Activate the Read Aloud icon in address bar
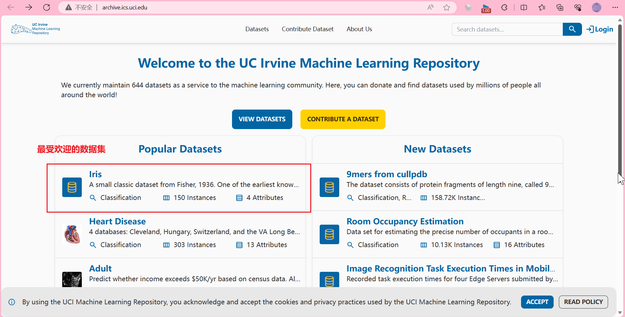The height and width of the screenshot is (317, 625). click(430, 7)
